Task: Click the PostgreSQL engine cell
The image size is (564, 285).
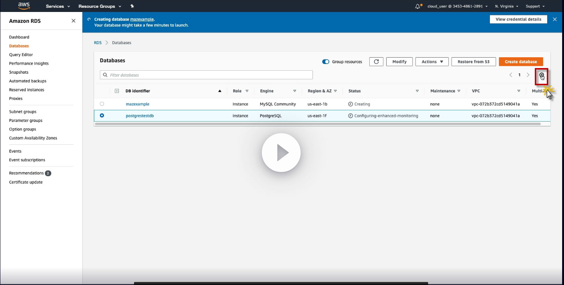Action: click(271, 116)
